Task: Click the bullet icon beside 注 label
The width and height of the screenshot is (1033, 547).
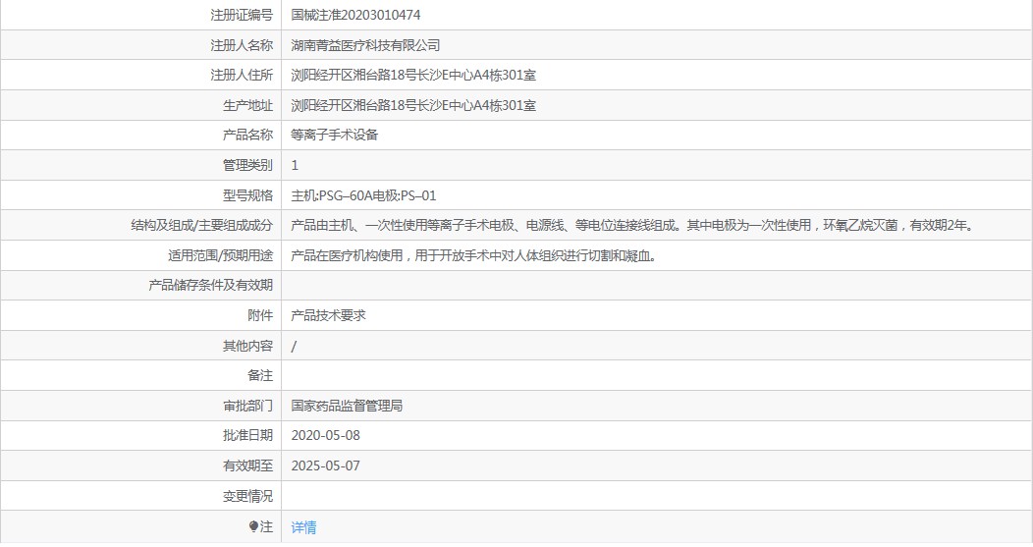Action: (253, 526)
